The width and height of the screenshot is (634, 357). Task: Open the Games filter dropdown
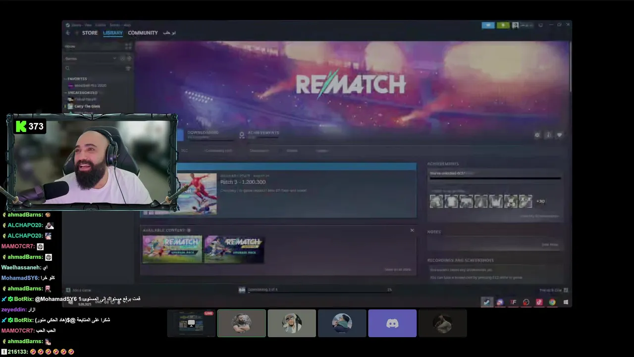click(91, 59)
